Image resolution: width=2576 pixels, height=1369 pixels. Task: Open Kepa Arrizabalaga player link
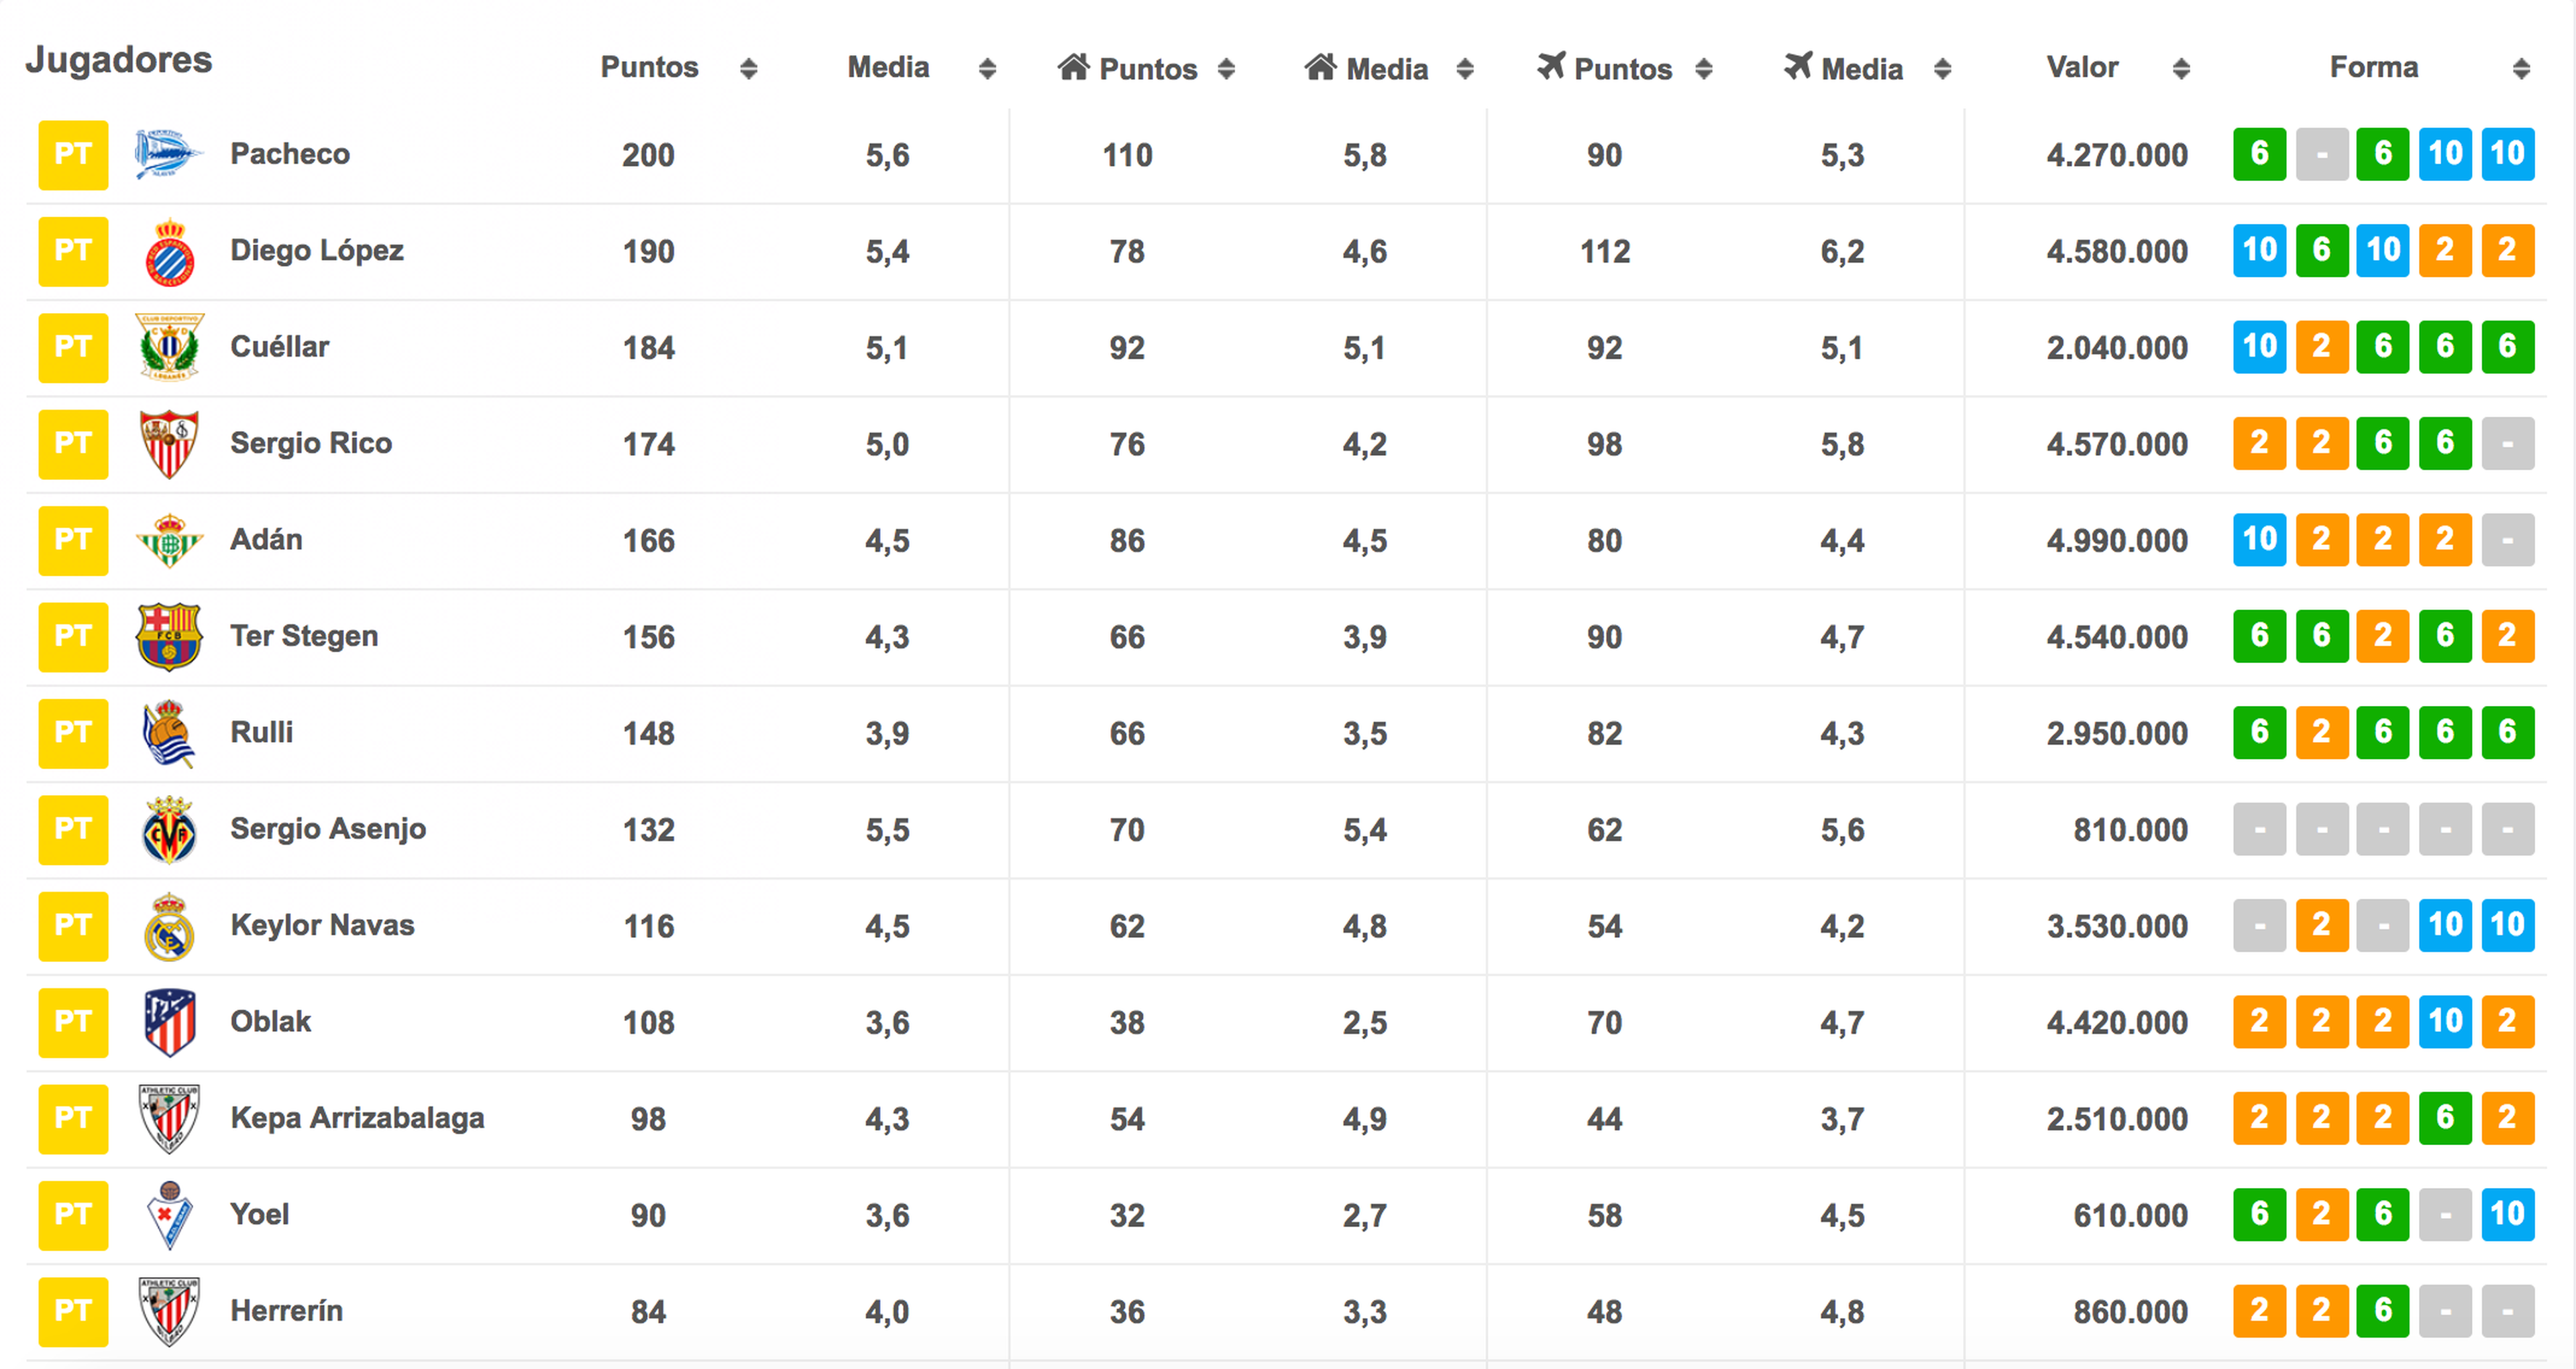coord(357,1118)
